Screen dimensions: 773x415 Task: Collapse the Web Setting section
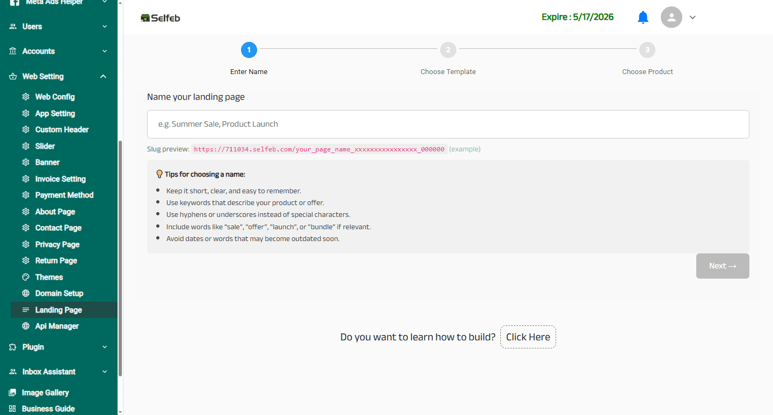103,76
